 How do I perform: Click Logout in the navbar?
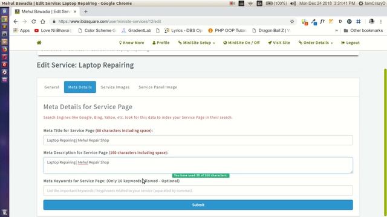[350, 43]
